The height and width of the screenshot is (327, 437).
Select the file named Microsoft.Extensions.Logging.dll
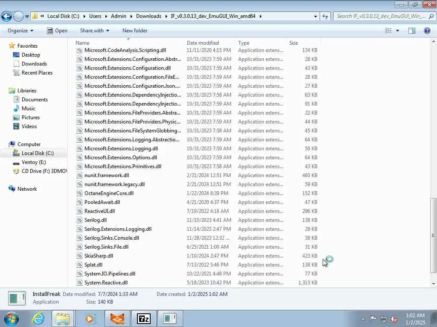[121, 149]
